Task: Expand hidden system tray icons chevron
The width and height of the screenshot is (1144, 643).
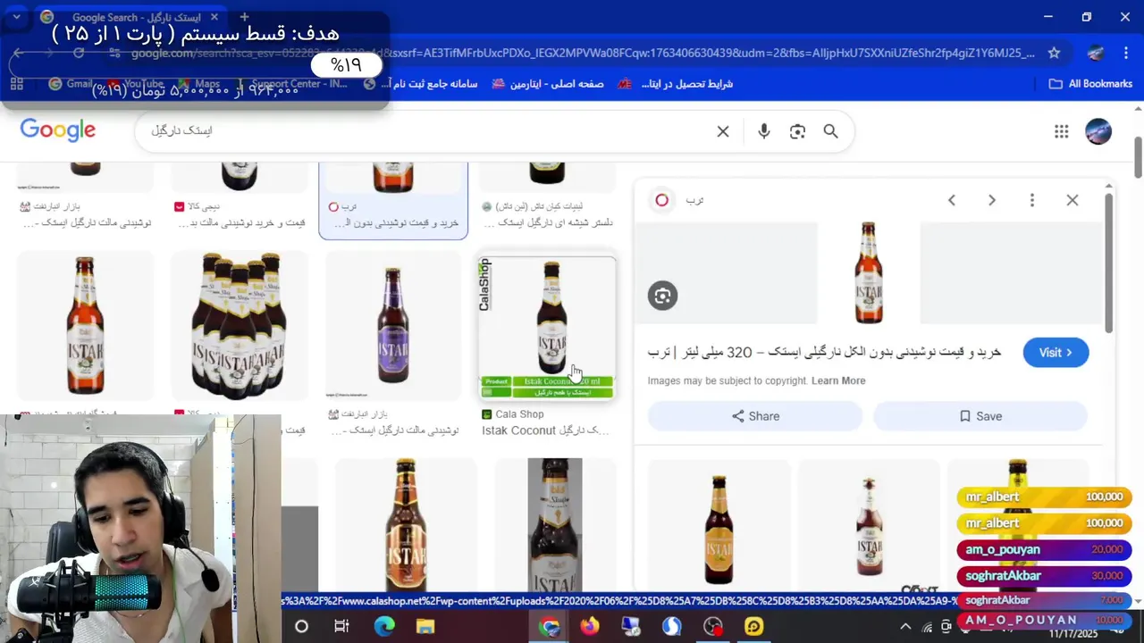Action: tap(905, 626)
